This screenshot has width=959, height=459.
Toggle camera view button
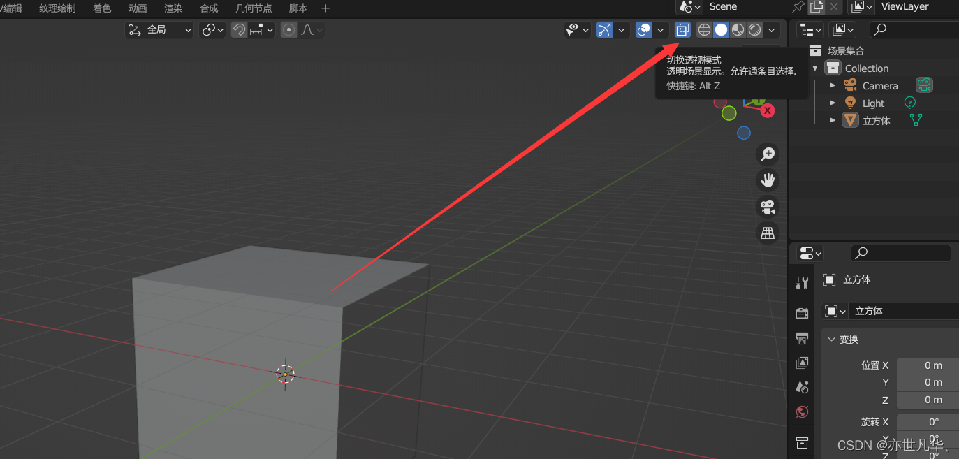(768, 207)
